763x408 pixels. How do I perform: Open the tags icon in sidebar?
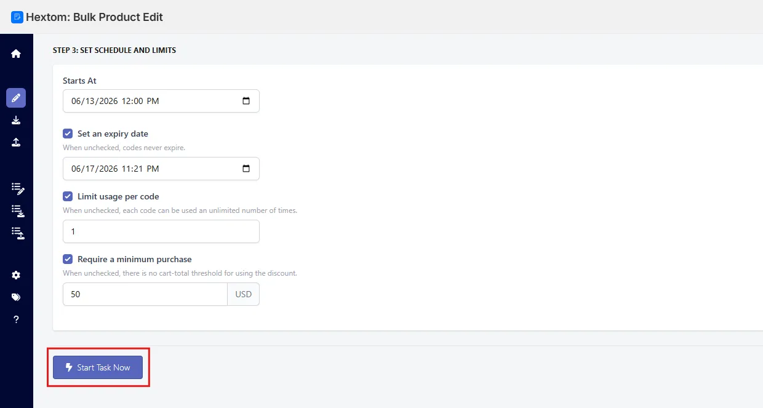click(16, 297)
